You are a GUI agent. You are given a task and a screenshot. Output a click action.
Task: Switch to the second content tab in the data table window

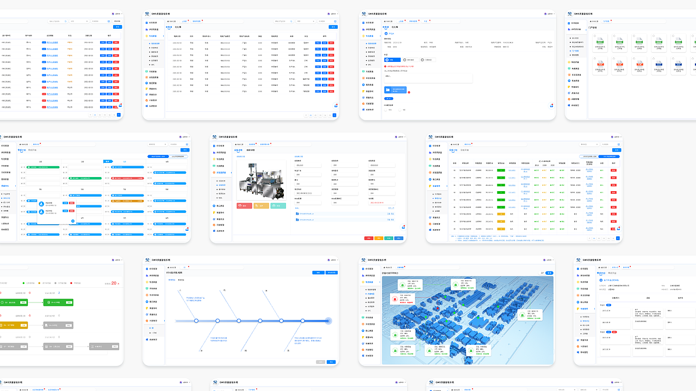pyautogui.click(x=178, y=27)
